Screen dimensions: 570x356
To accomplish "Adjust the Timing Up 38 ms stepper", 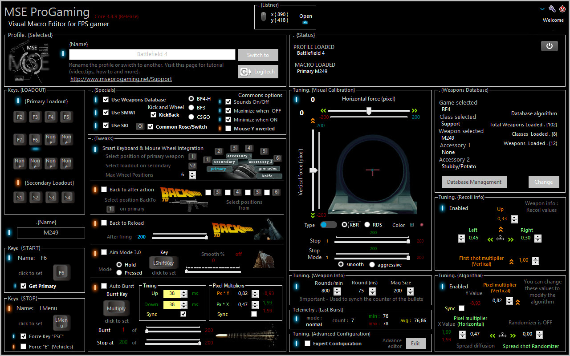I will coord(183,294).
